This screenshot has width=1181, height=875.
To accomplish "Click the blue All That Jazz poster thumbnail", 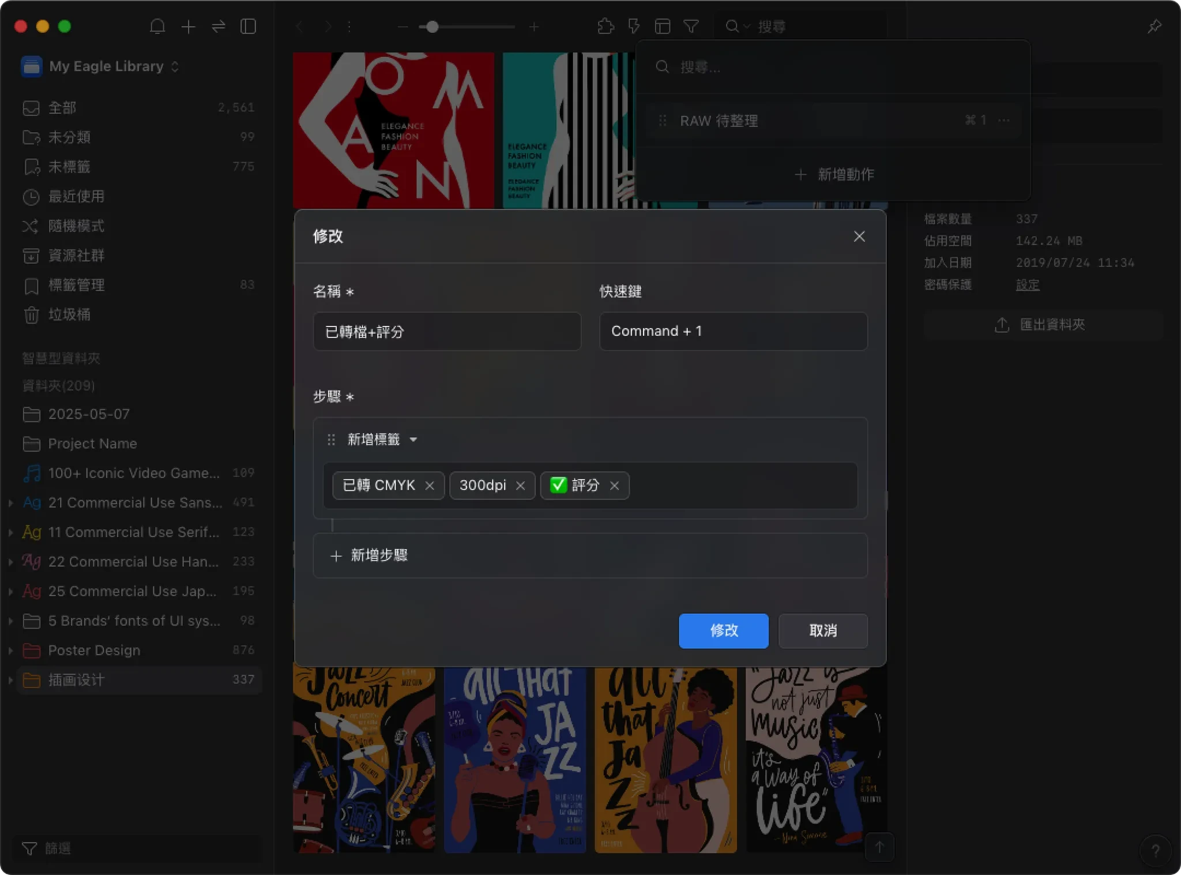I will pos(515,760).
